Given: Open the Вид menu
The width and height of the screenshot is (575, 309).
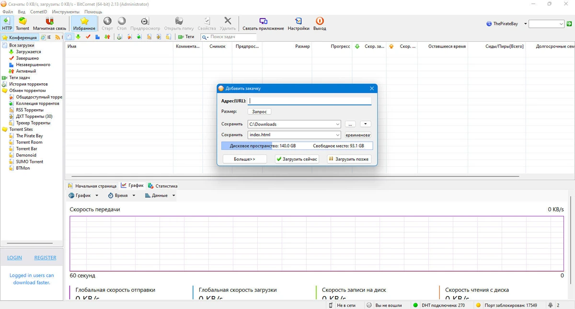Looking at the screenshot, I should click(x=22, y=11).
